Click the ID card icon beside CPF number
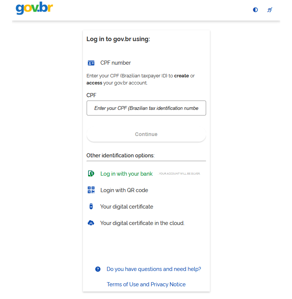The height and width of the screenshot is (299, 292). click(91, 63)
